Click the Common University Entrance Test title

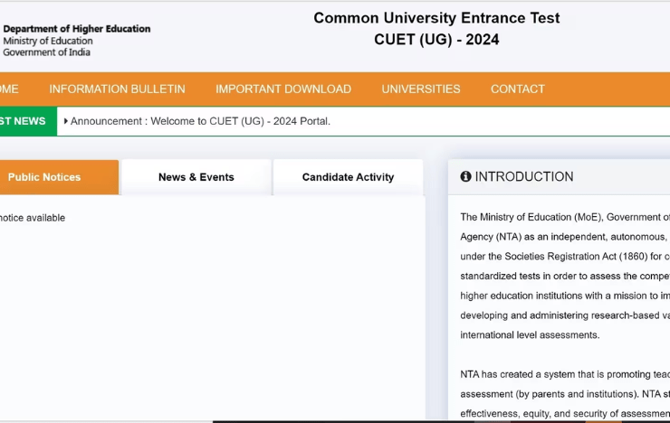436,18
